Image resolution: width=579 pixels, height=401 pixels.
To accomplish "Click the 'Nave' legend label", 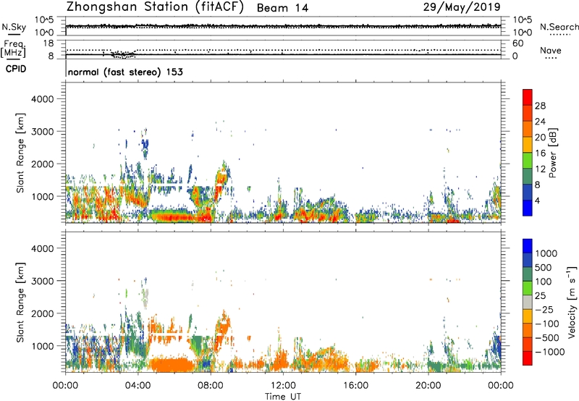I will coord(551,50).
